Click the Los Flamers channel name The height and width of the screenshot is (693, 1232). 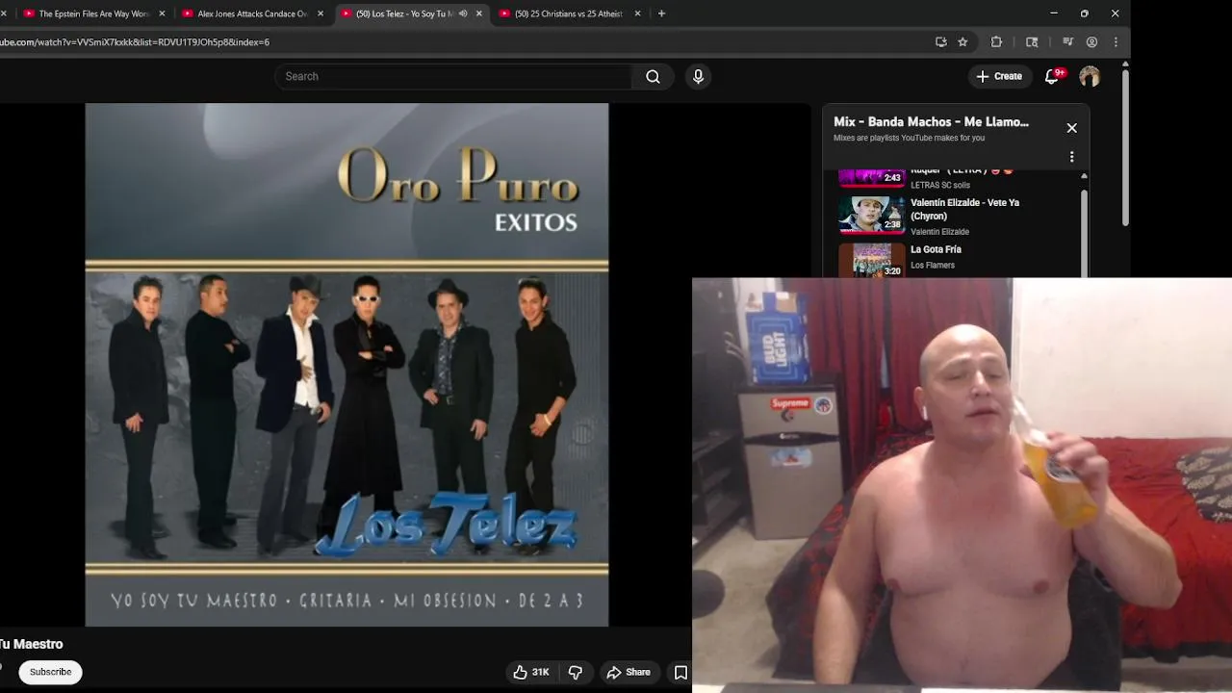pyautogui.click(x=933, y=266)
